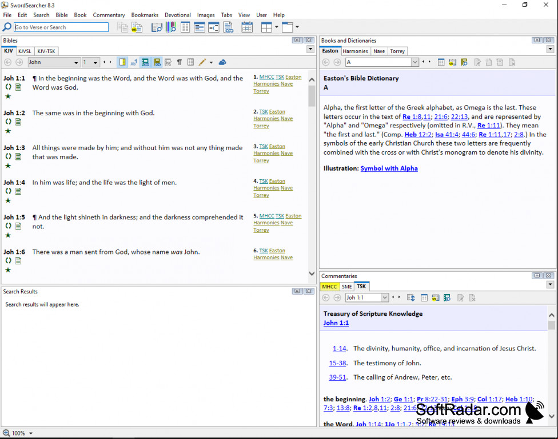Switch to the MHCC commentary tab
Screen dimensions: 558x439
click(329, 287)
